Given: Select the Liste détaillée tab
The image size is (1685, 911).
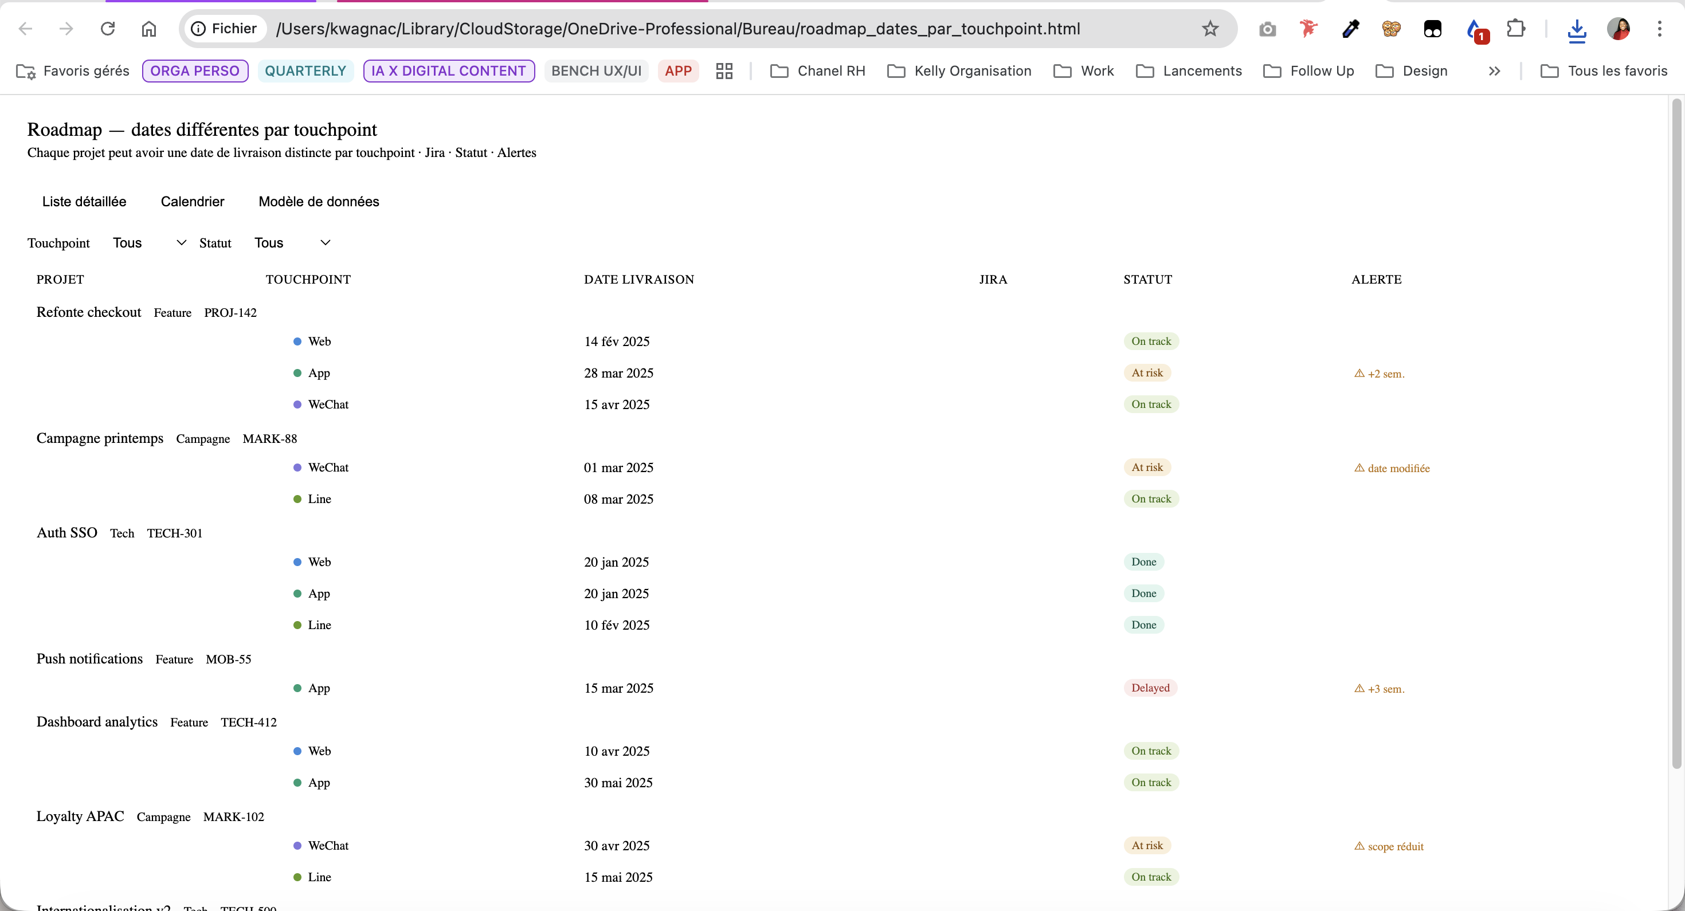Looking at the screenshot, I should point(84,202).
